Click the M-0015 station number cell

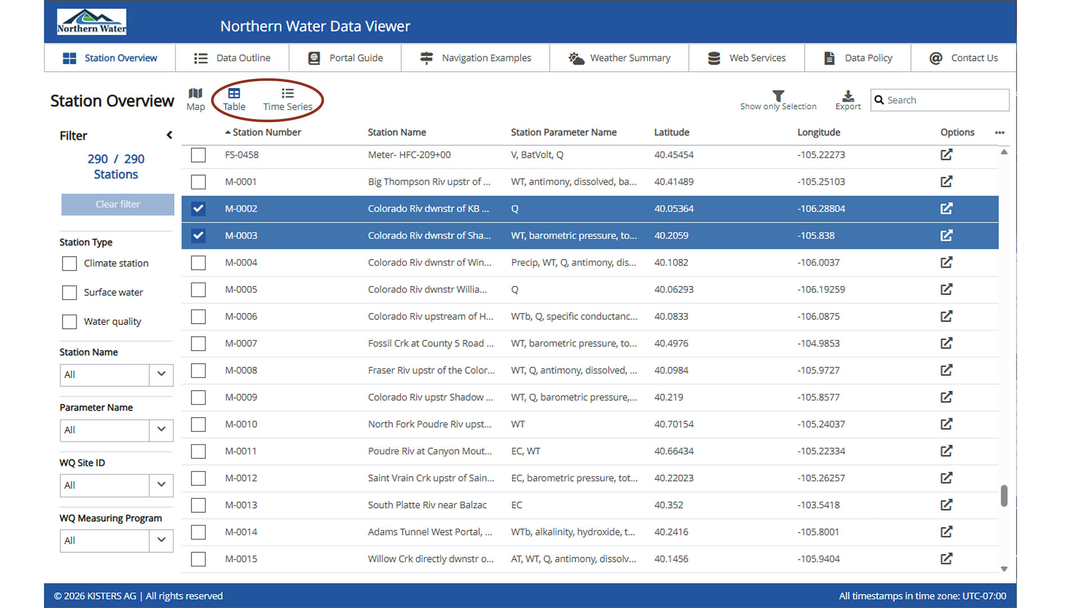(x=241, y=559)
